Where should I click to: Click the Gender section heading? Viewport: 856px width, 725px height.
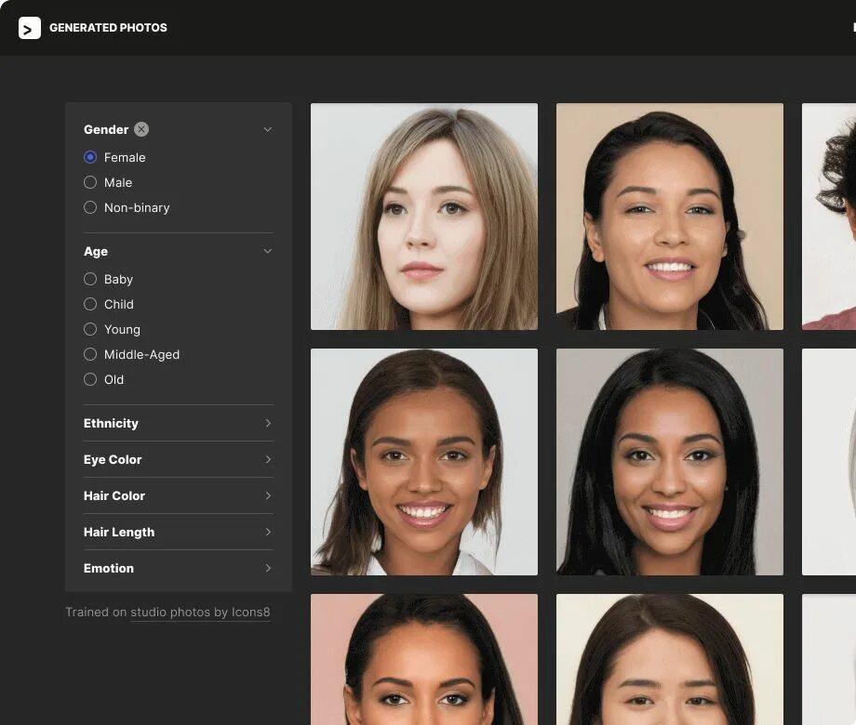(x=106, y=129)
